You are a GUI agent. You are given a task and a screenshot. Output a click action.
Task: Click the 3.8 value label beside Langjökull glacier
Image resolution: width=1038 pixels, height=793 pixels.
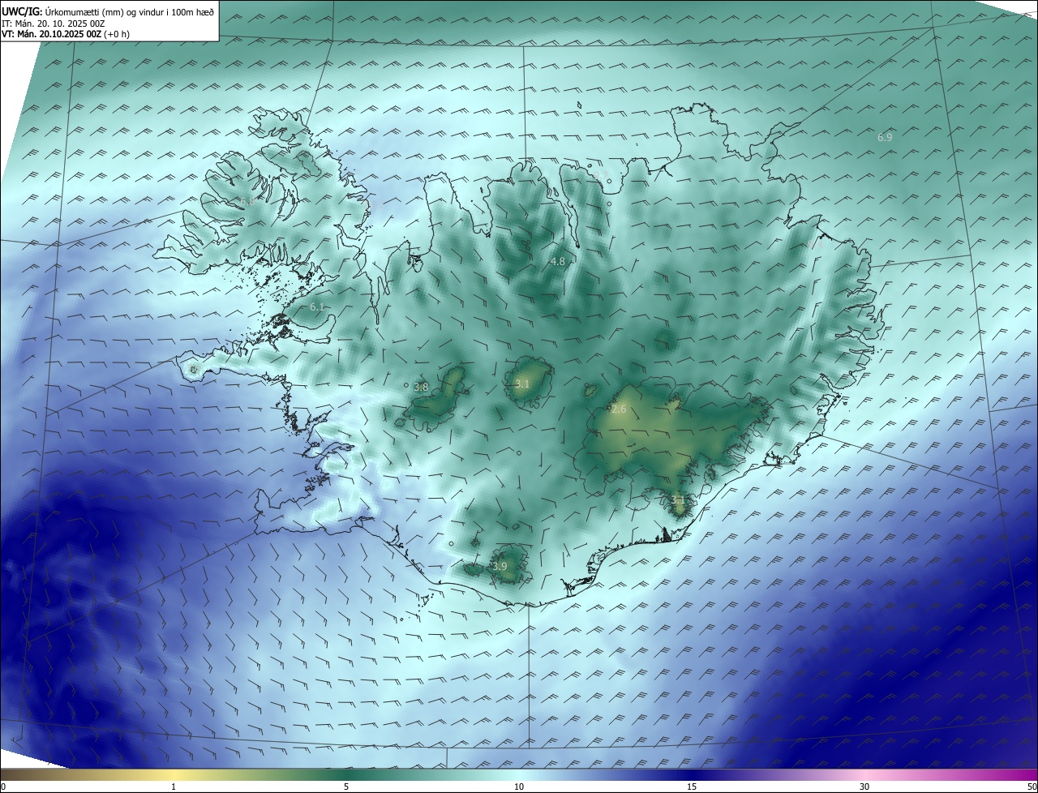point(421,388)
